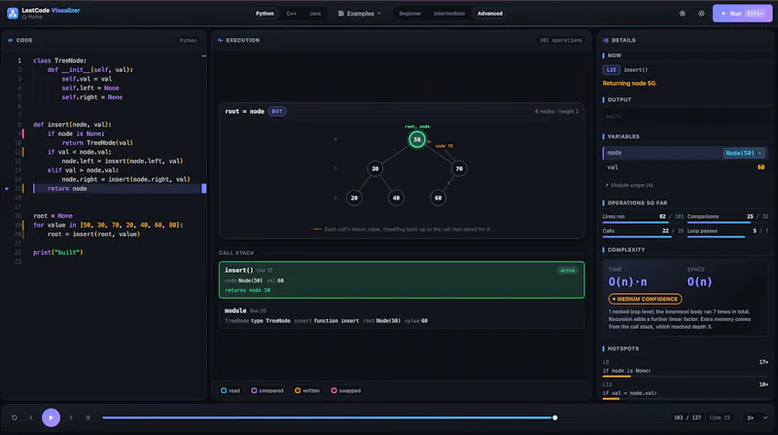Click code line 'return node'
This screenshot has height=435, width=778.
click(x=67, y=189)
